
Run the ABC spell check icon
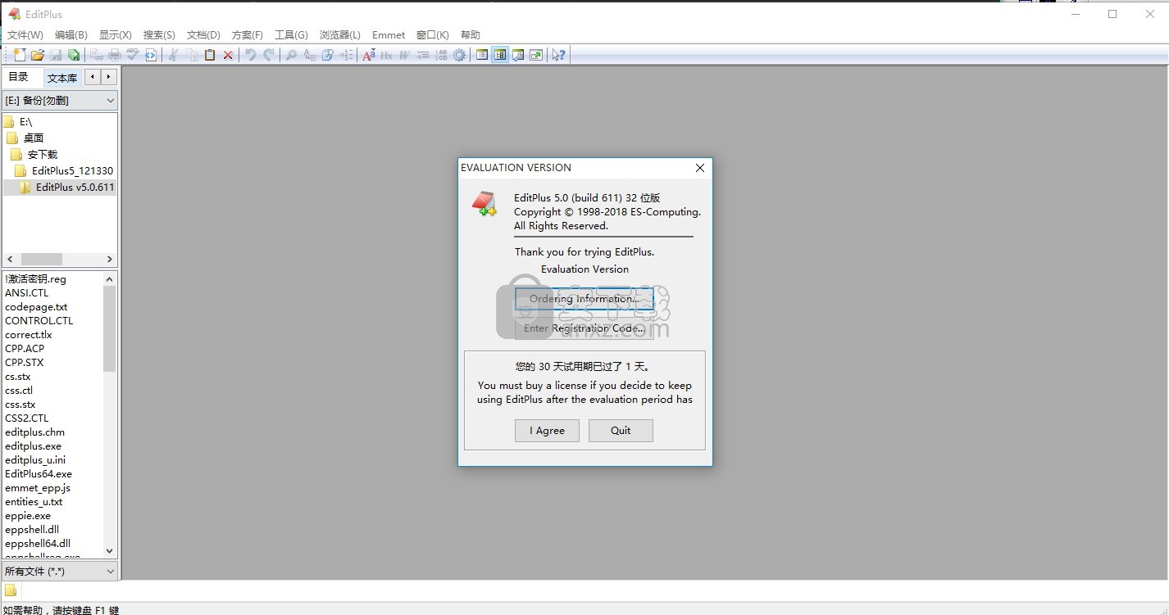(133, 55)
